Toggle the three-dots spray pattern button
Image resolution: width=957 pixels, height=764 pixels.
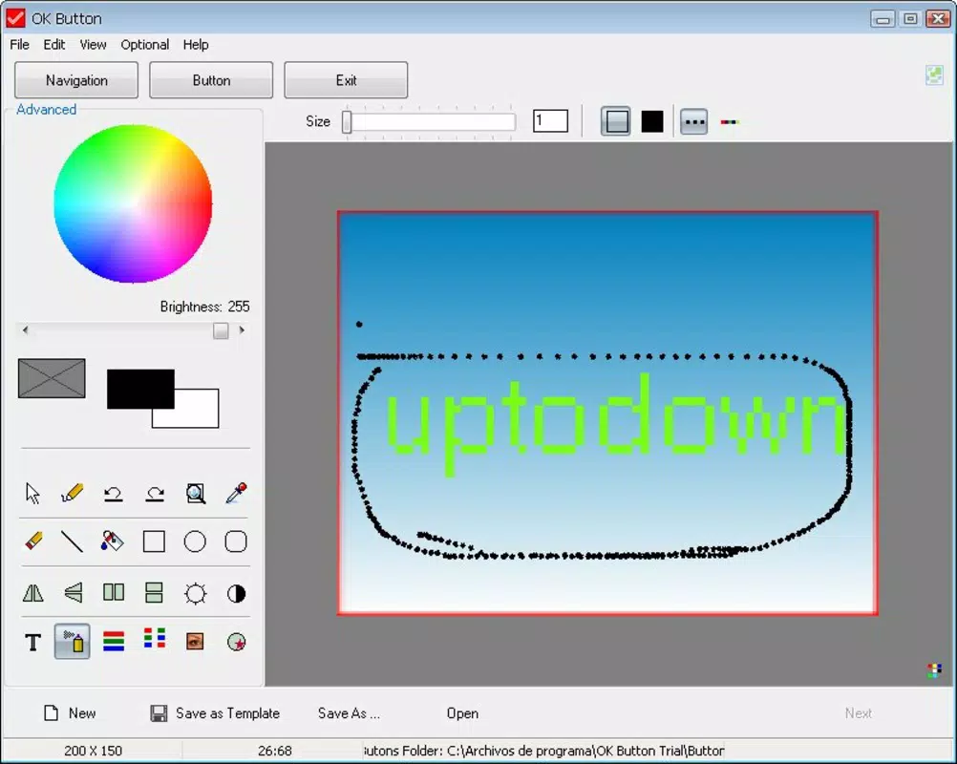[694, 121]
